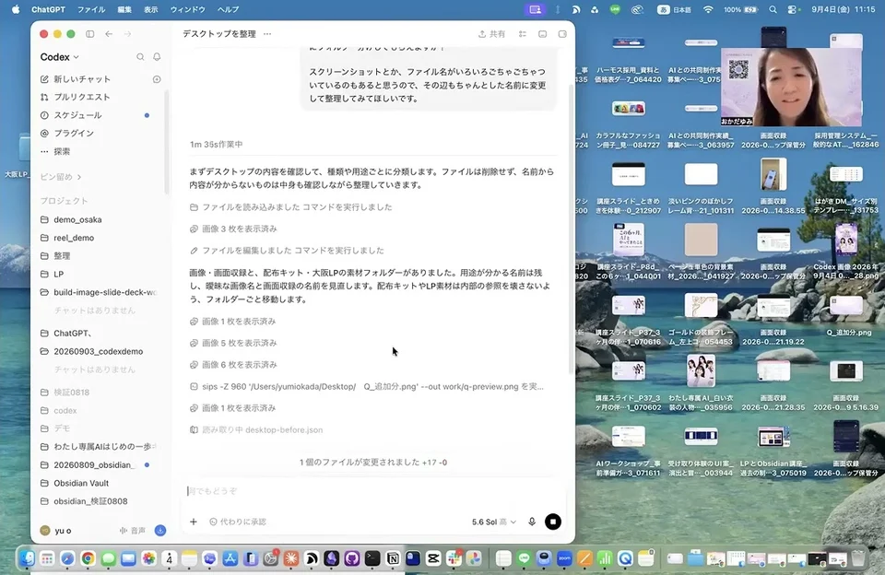Open Finder from the dock
Image resolution: width=885 pixels, height=575 pixels.
tap(27, 558)
